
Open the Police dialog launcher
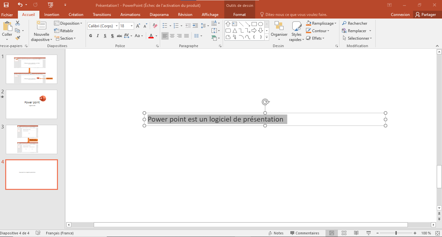coord(158,46)
